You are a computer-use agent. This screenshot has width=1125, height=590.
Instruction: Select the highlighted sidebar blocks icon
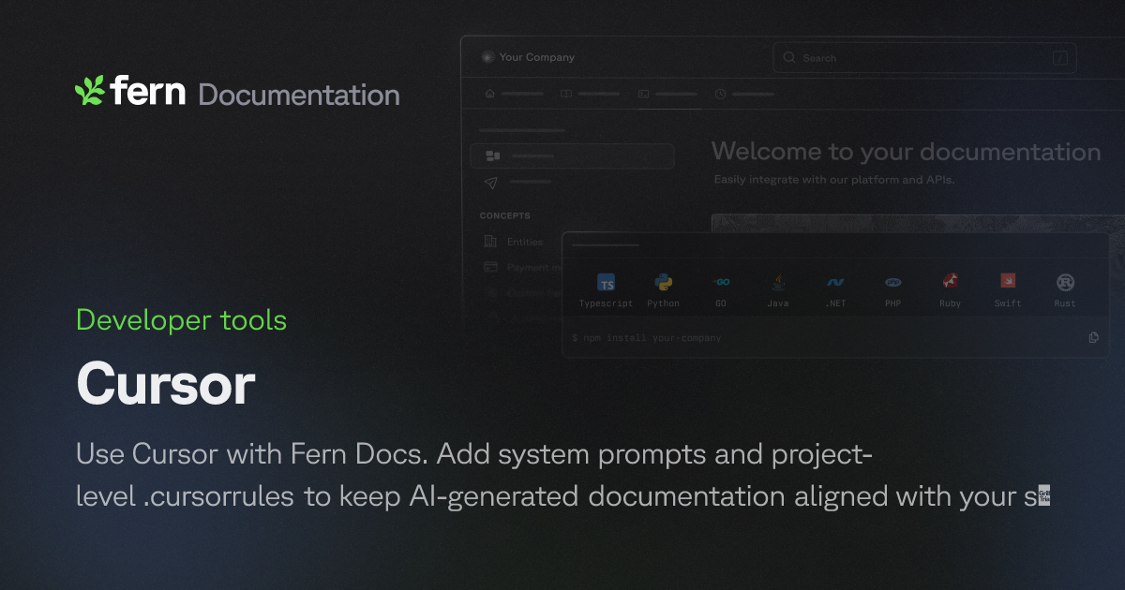coord(492,155)
